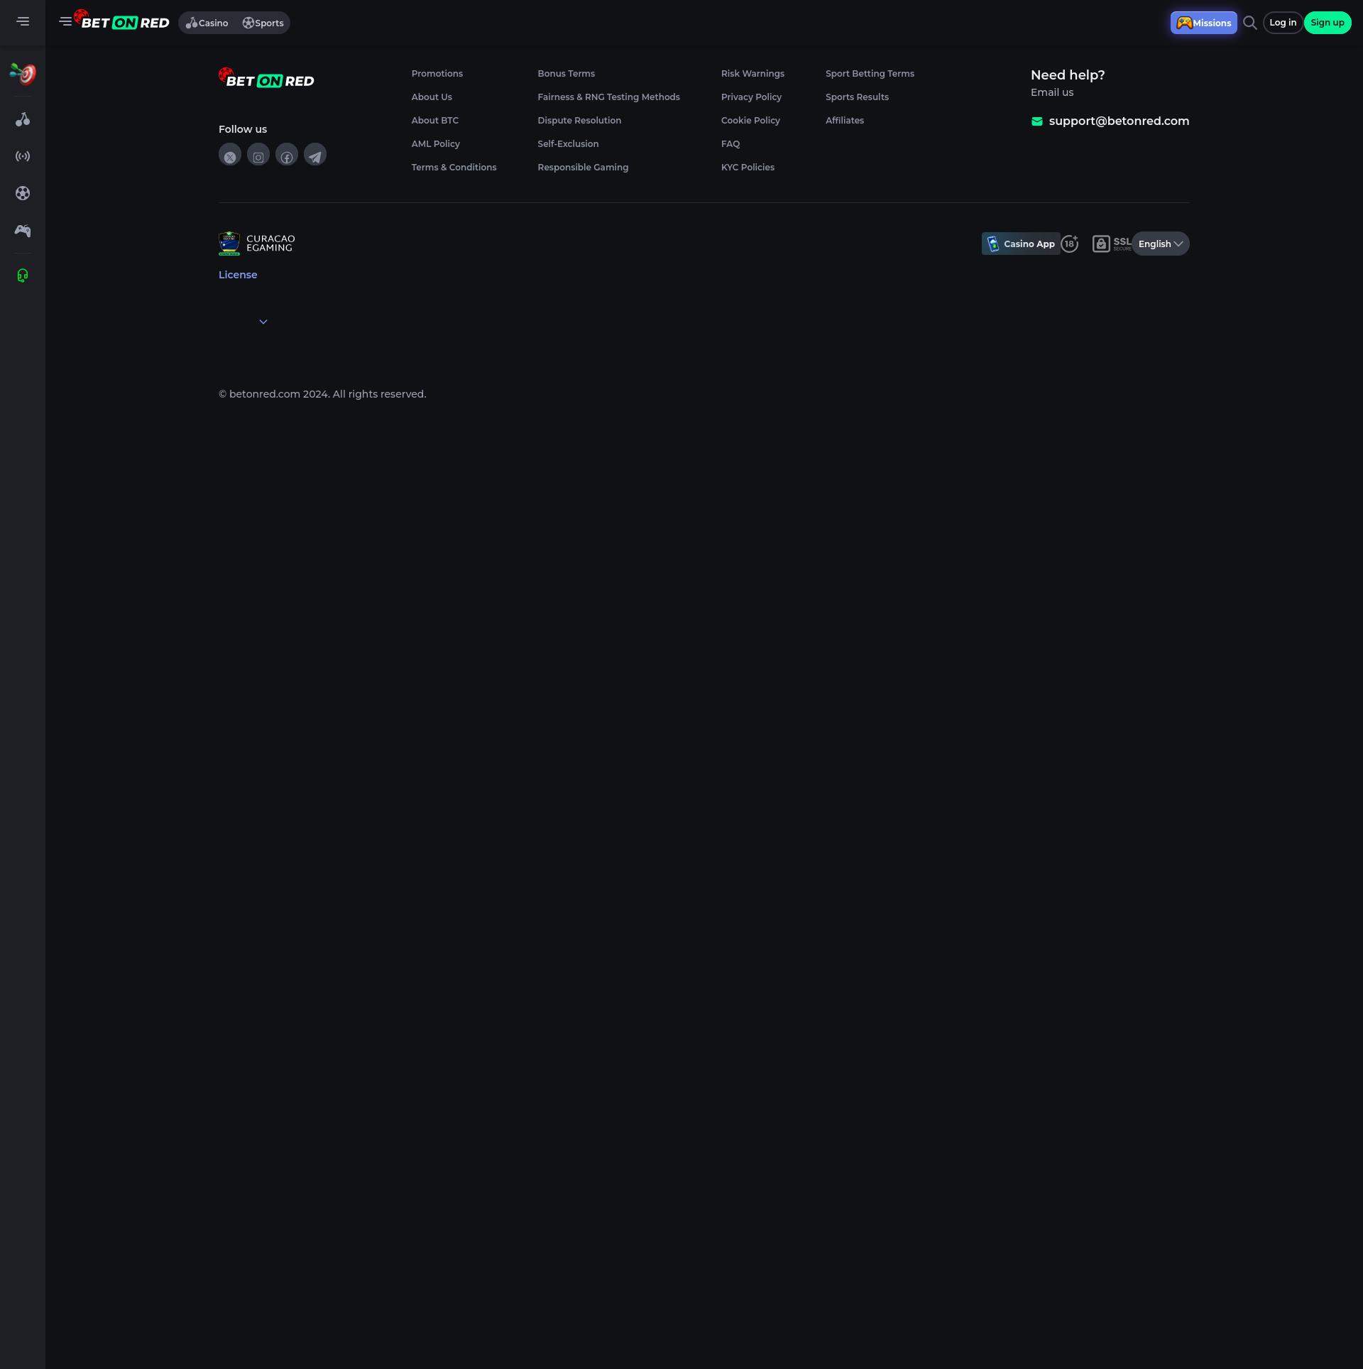Open the live broadcast sidebar icon
Viewport: 1363px width, 1369px height.
pos(23,156)
